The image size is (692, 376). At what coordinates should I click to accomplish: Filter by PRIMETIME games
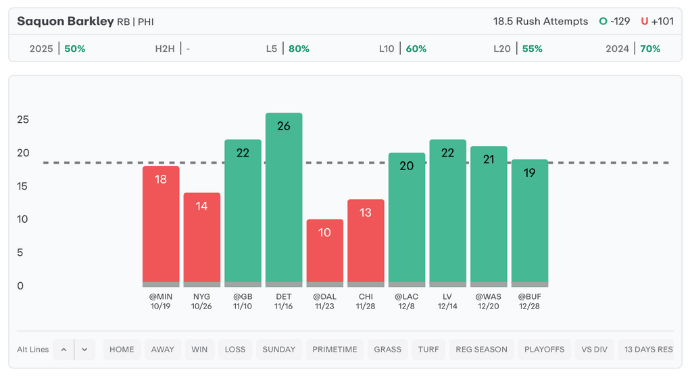(x=335, y=350)
